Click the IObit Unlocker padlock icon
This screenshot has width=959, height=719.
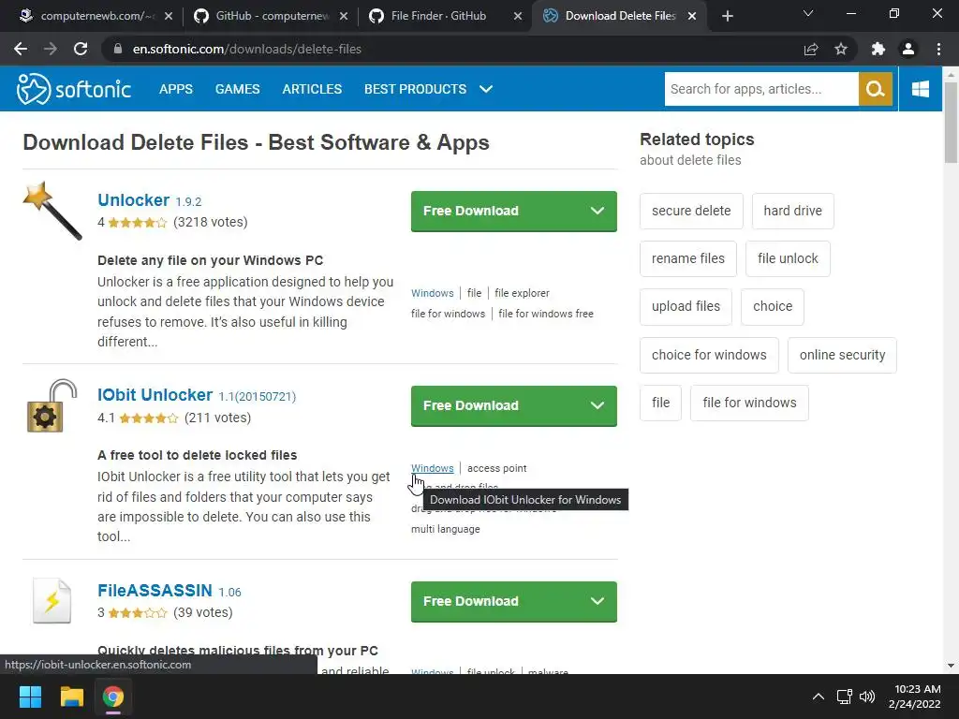(x=52, y=405)
